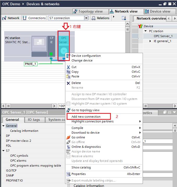
Task: Collapse the properties panel with the header arrow
Action: pos(174,112)
